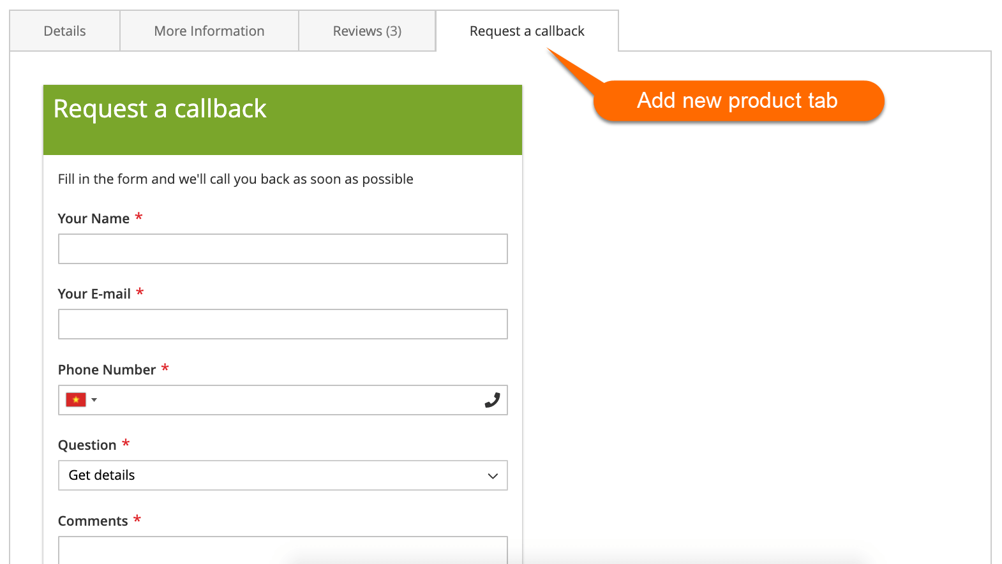Expand the Question dropdown chevron
The width and height of the screenshot is (1002, 564).
click(x=493, y=476)
